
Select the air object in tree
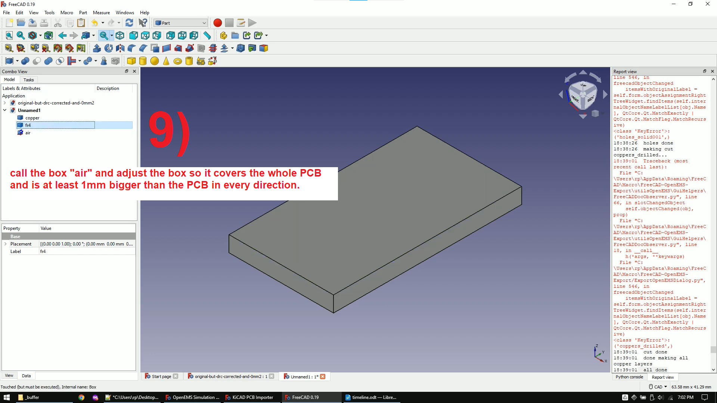click(x=28, y=132)
